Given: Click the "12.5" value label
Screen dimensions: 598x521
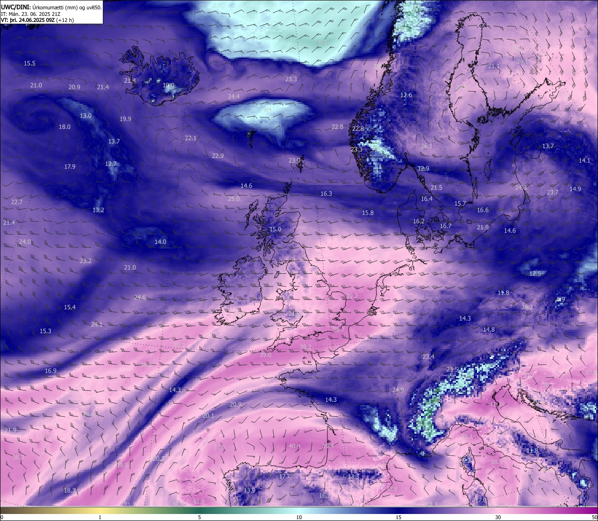Looking at the screenshot, I should [535, 273].
